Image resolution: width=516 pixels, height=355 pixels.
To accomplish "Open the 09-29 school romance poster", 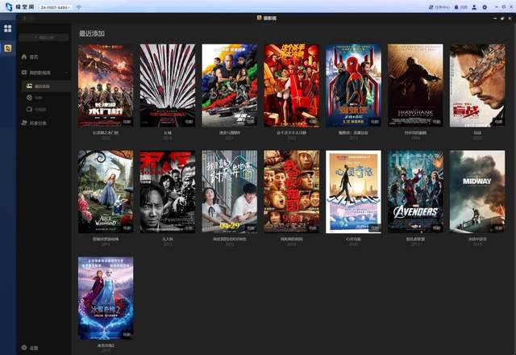I will point(229,192).
